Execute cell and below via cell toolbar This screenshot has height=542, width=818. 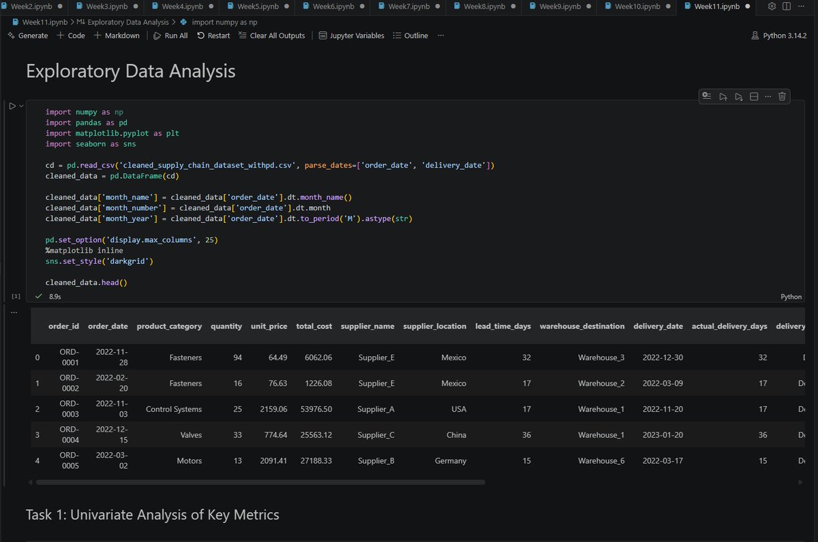[x=739, y=97]
